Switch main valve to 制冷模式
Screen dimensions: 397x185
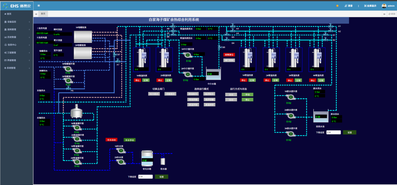click(x=154, y=94)
